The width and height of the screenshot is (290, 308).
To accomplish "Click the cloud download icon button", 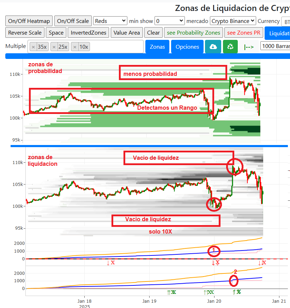I will (213, 47).
